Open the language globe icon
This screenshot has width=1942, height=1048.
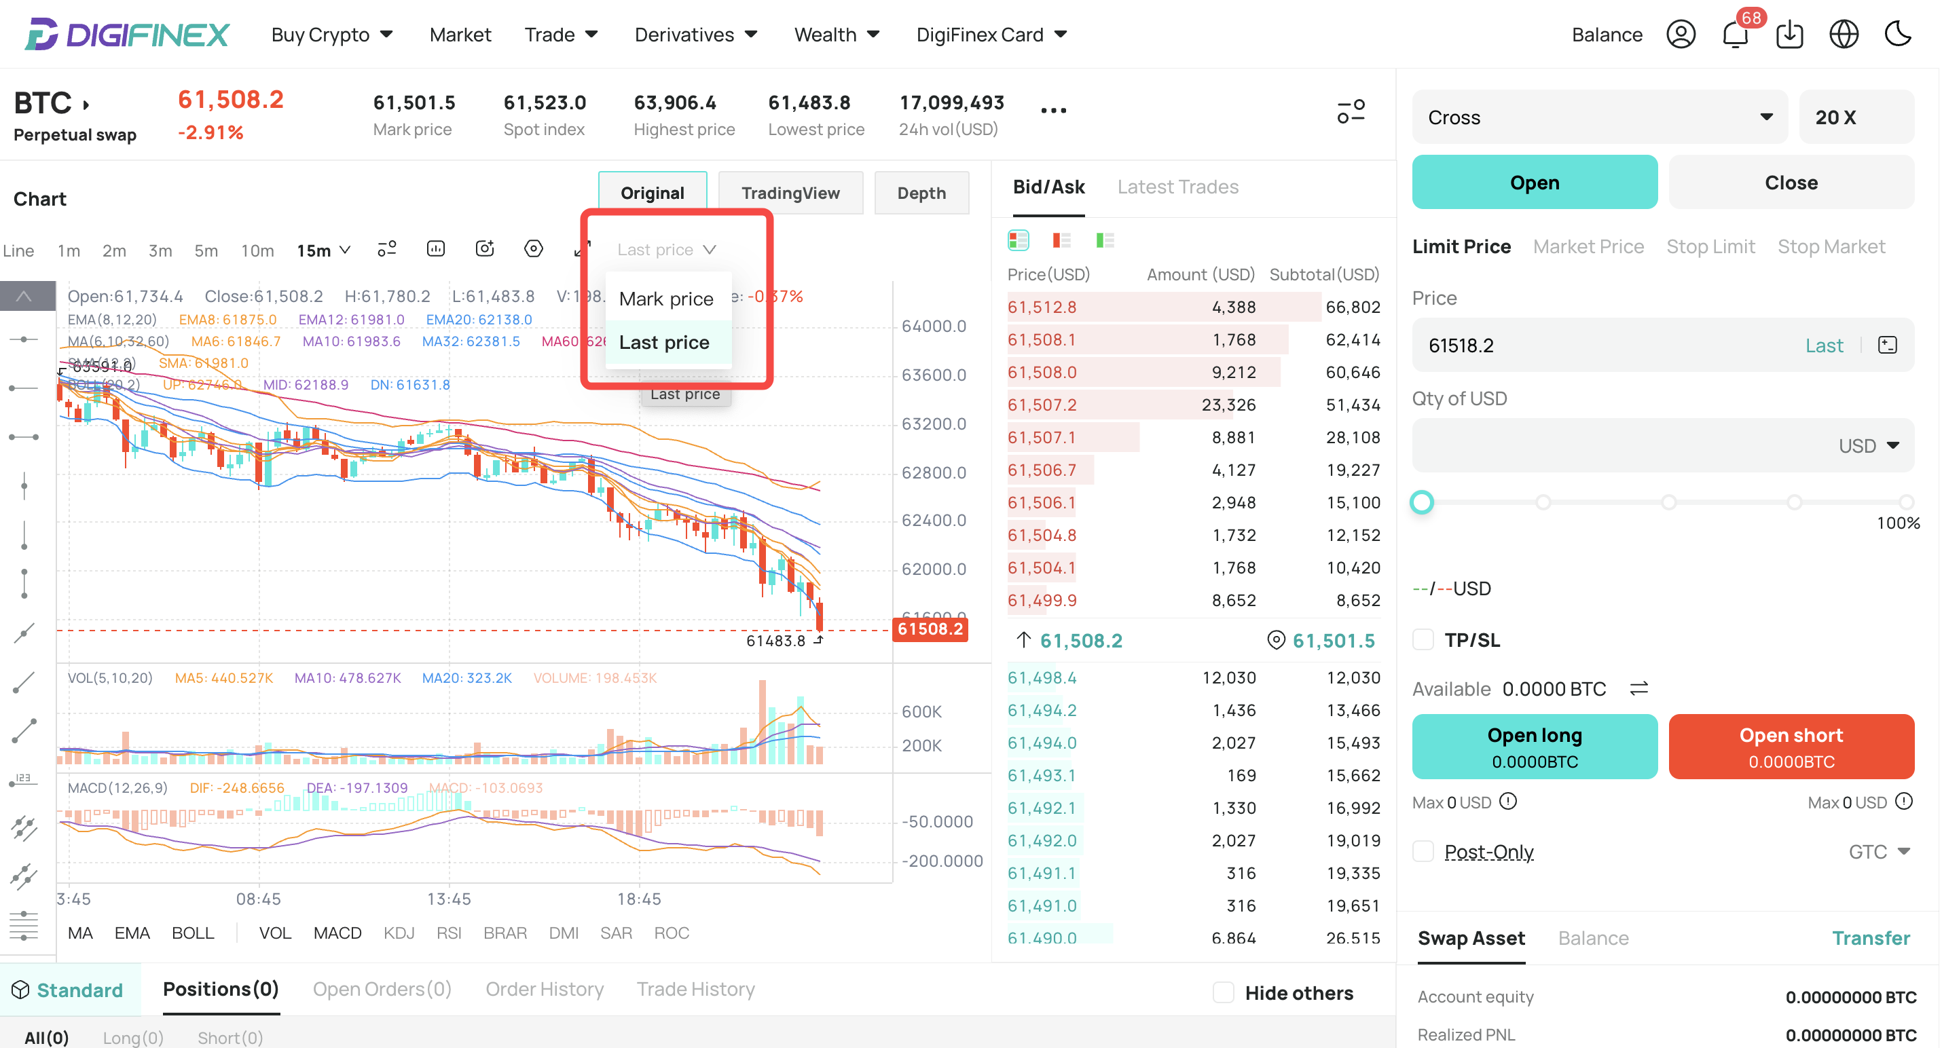[1844, 35]
